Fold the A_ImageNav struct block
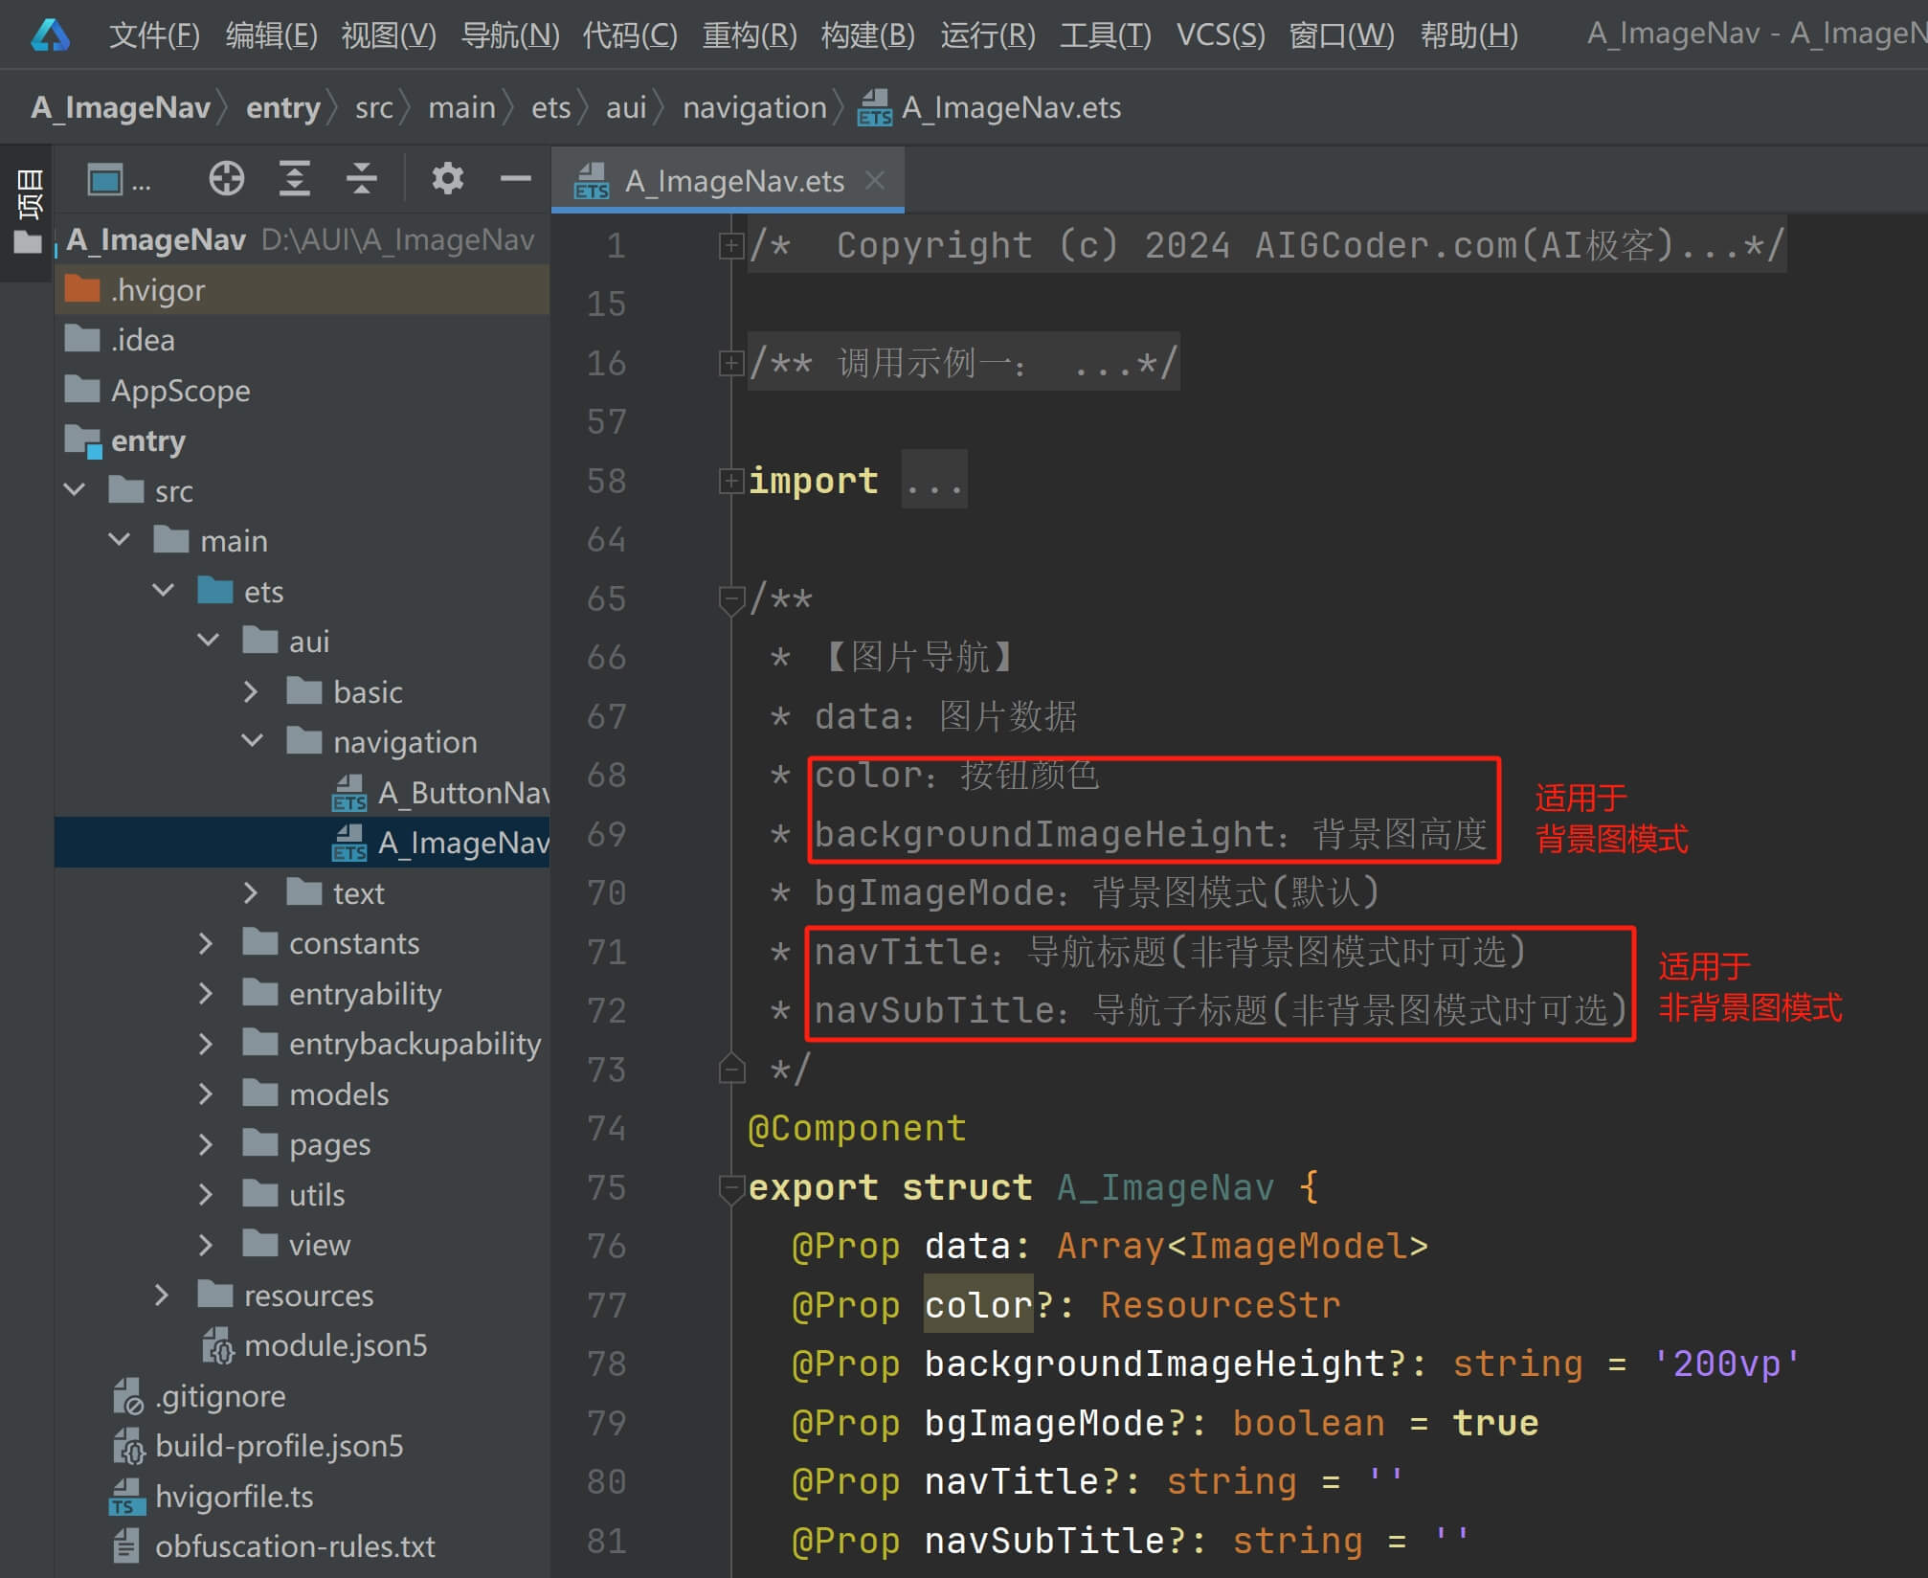Viewport: 1928px width, 1578px height. pyautogui.click(x=731, y=1188)
